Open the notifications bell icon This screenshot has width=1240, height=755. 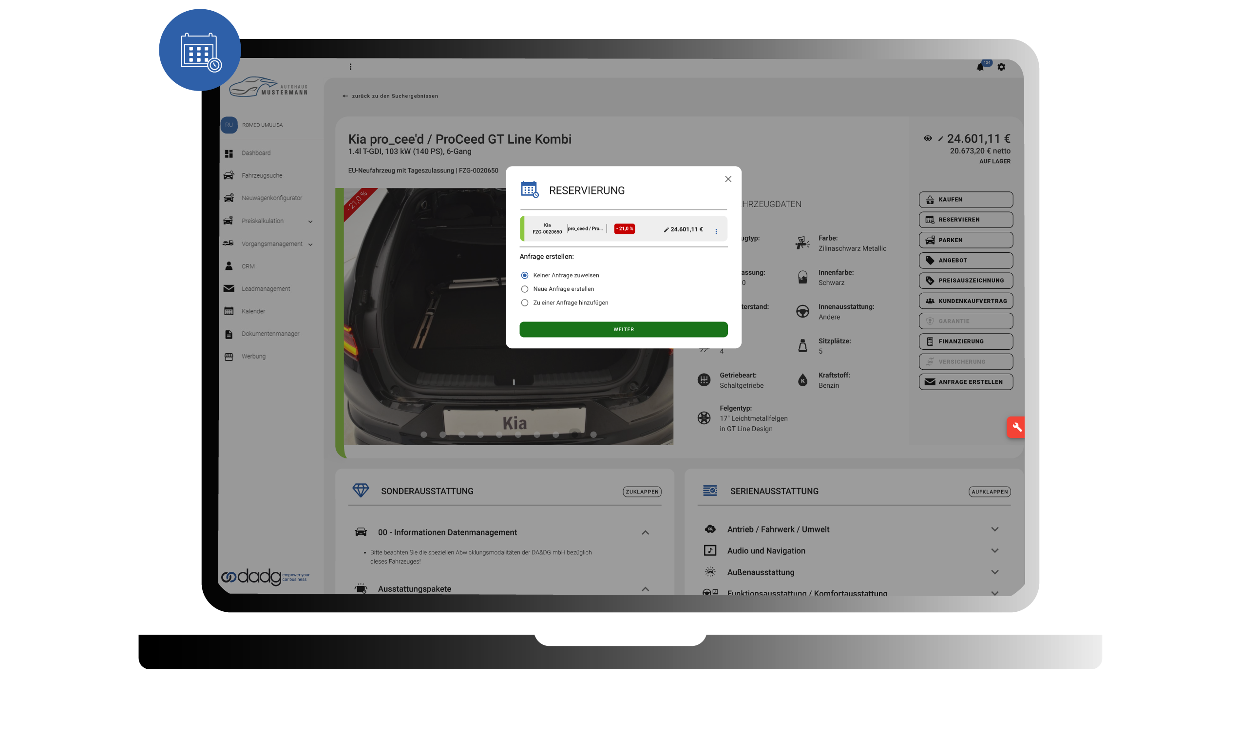click(980, 67)
